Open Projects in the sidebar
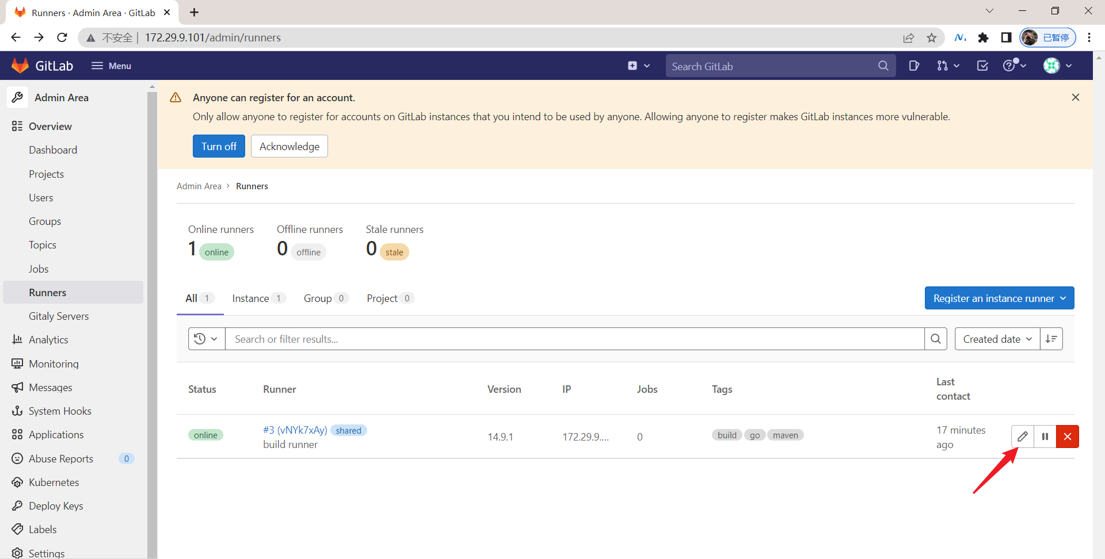 coord(46,174)
